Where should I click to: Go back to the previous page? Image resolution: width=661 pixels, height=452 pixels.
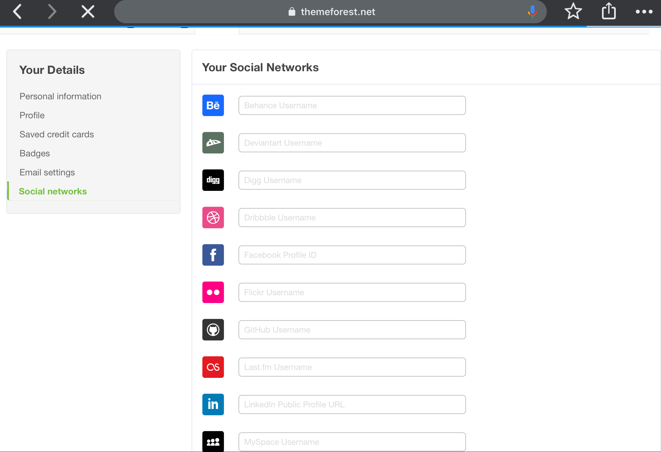click(17, 12)
